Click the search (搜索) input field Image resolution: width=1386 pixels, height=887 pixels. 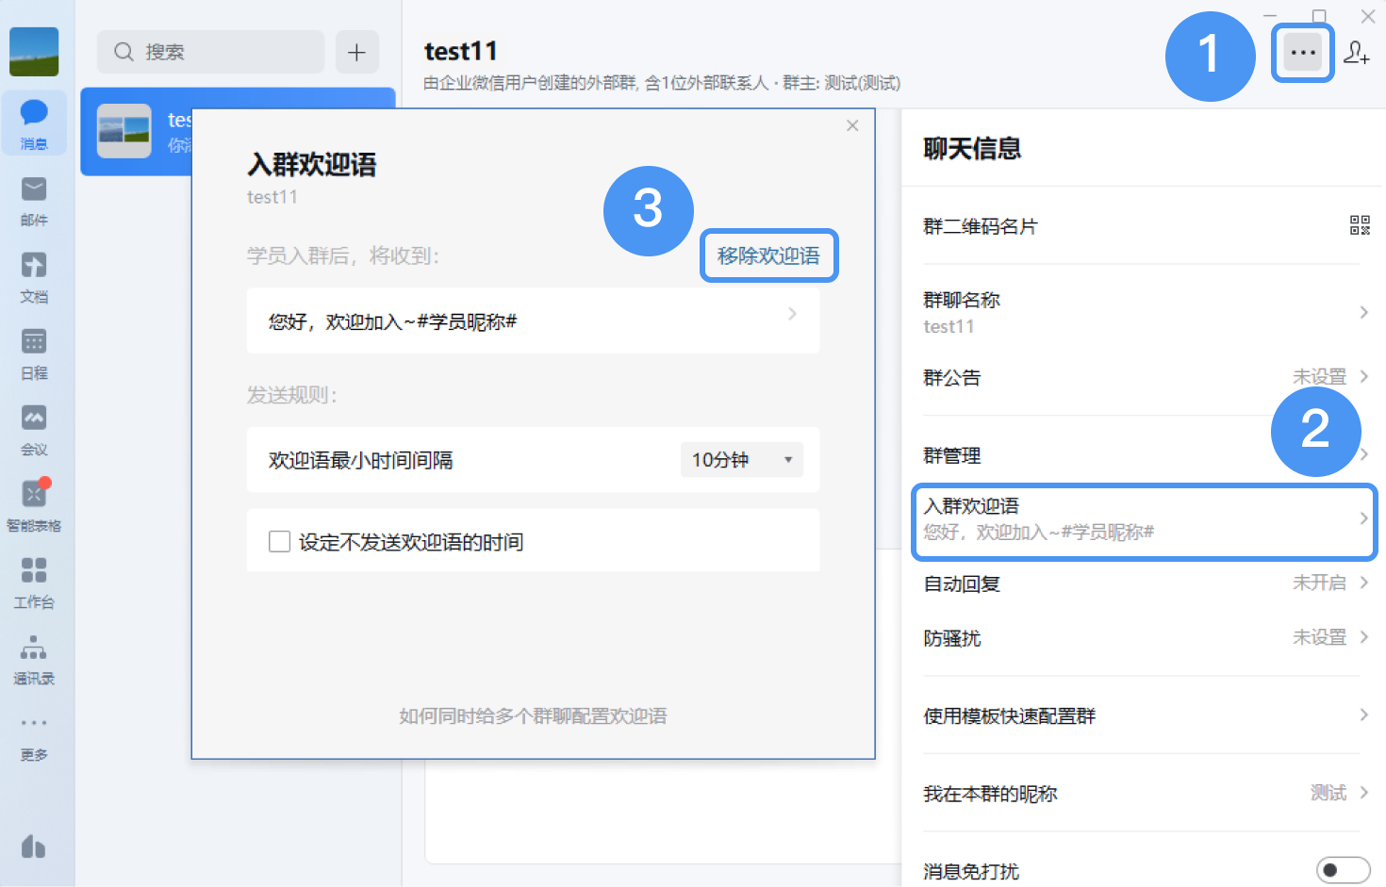(x=210, y=52)
